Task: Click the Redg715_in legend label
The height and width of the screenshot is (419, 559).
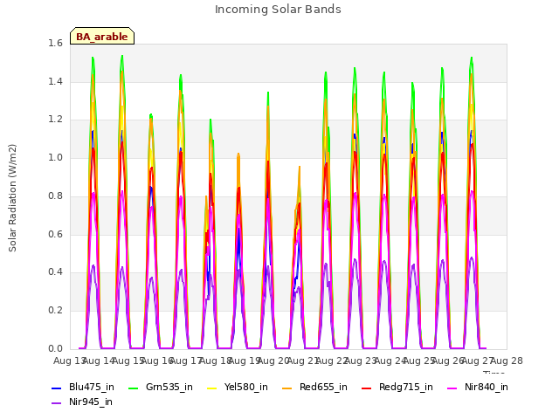Action: coord(406,388)
